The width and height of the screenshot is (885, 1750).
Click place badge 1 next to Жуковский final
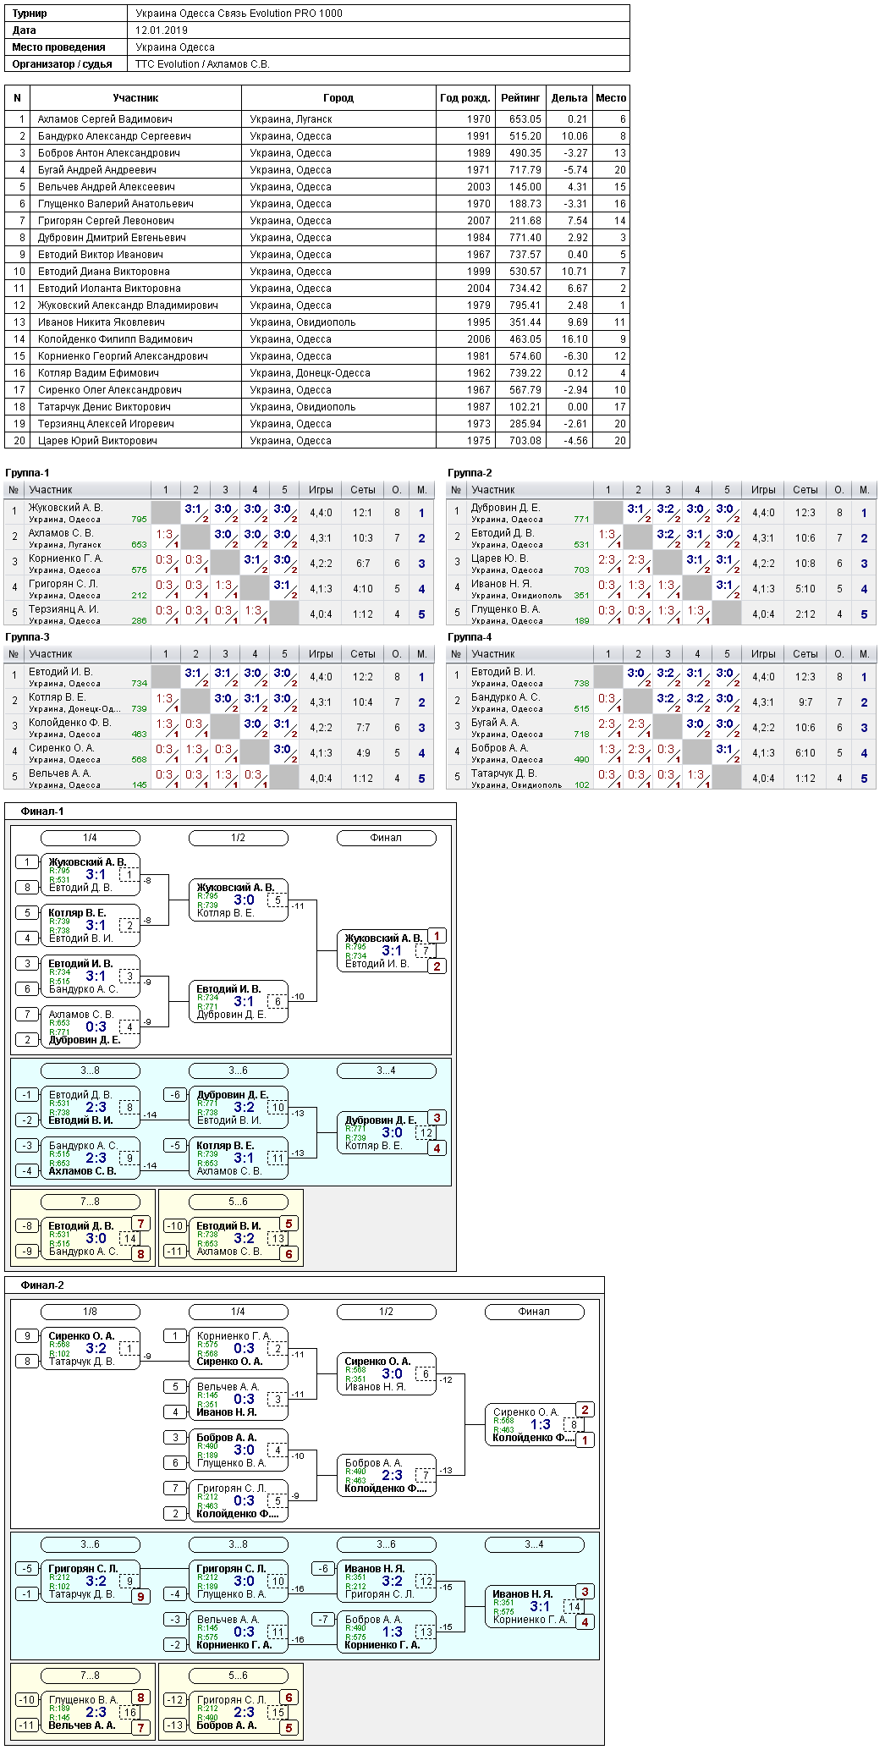coord(437,936)
